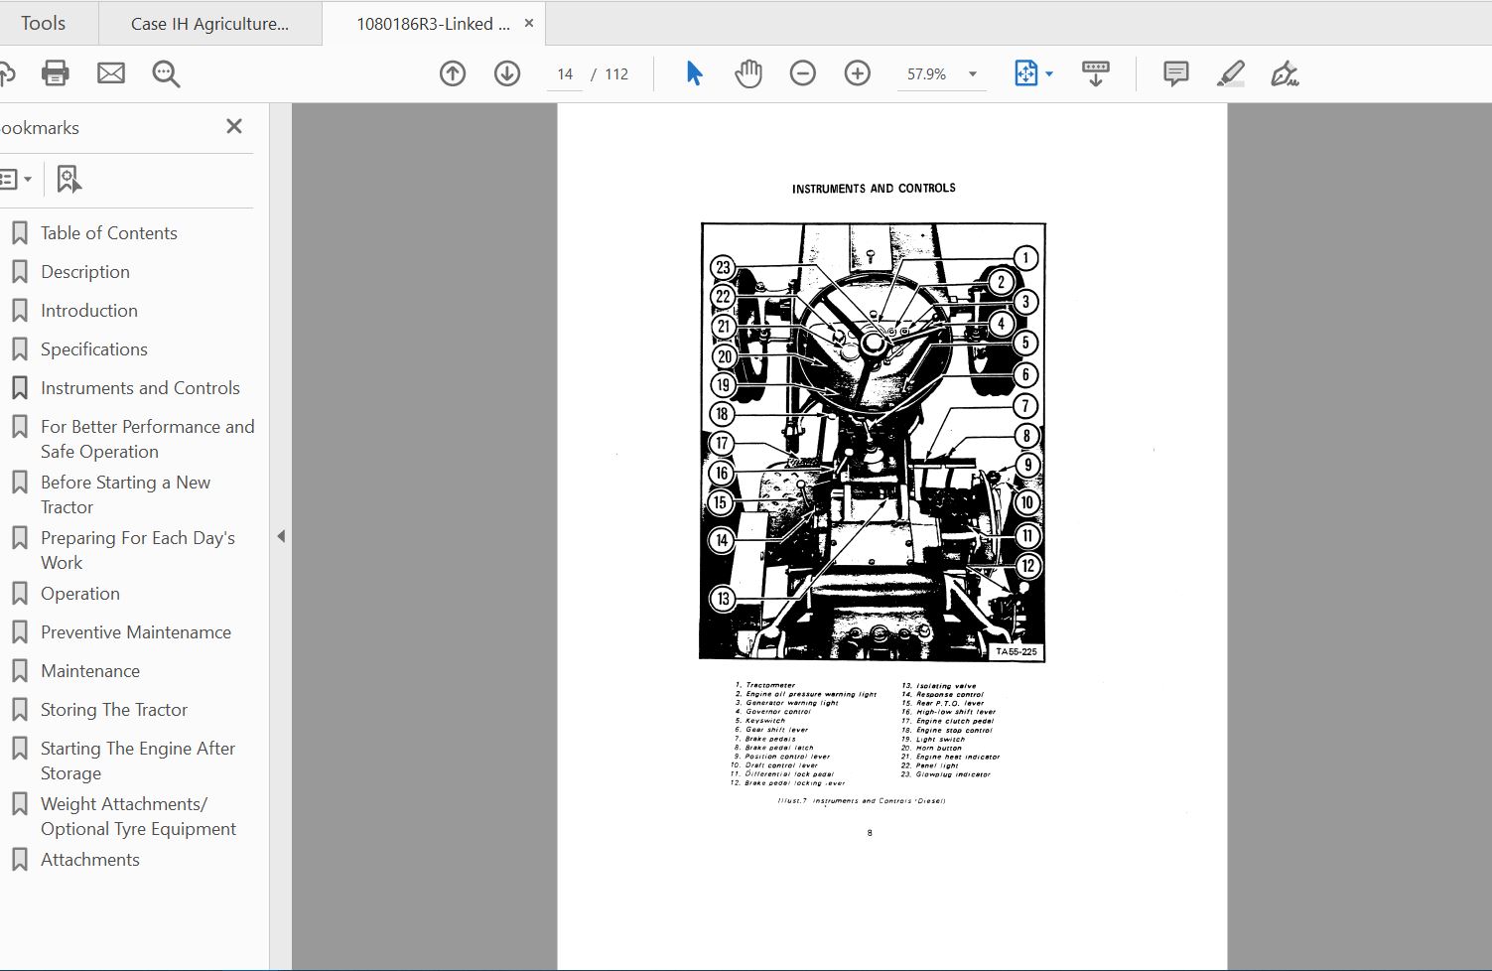Switch to the Tools tab
Image resolution: width=1492 pixels, height=971 pixels.
point(44,23)
